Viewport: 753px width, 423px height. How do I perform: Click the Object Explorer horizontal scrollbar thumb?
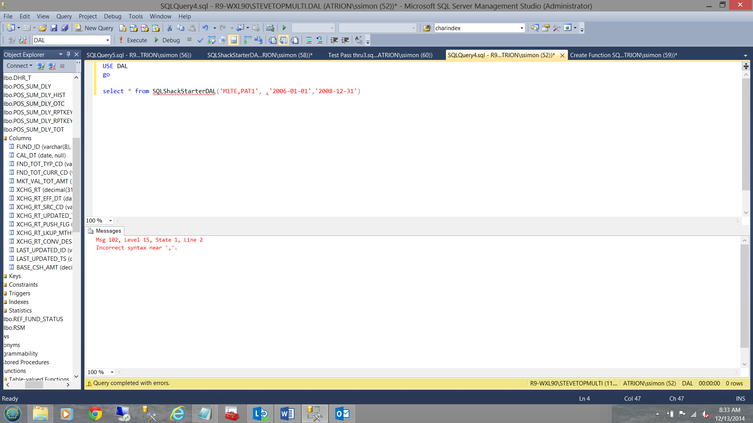click(x=34, y=385)
